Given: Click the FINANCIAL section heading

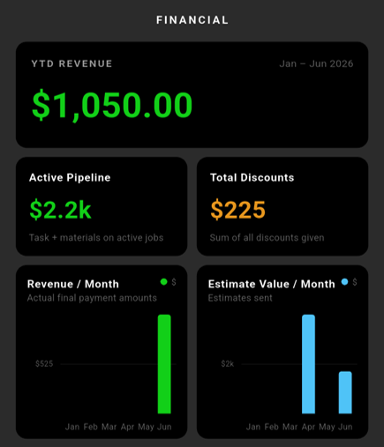Looking at the screenshot, I should (192, 20).
